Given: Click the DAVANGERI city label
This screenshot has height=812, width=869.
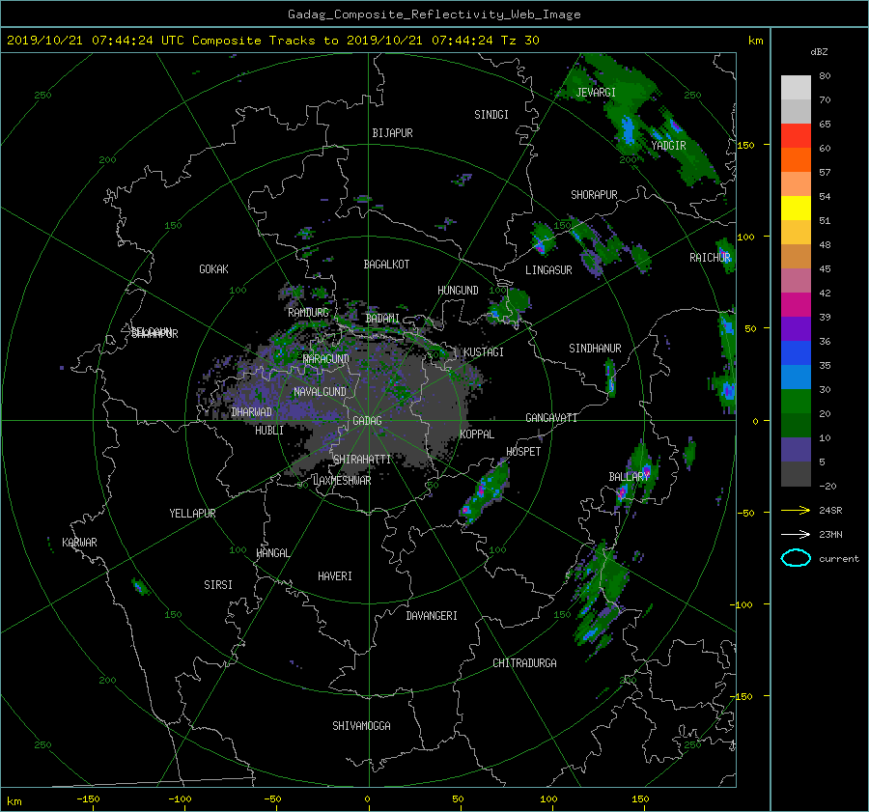Looking at the screenshot, I should pyautogui.click(x=432, y=616).
